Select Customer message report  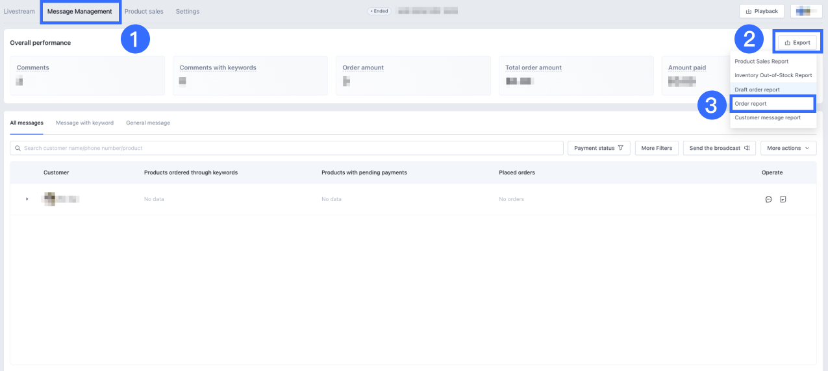[767, 117]
